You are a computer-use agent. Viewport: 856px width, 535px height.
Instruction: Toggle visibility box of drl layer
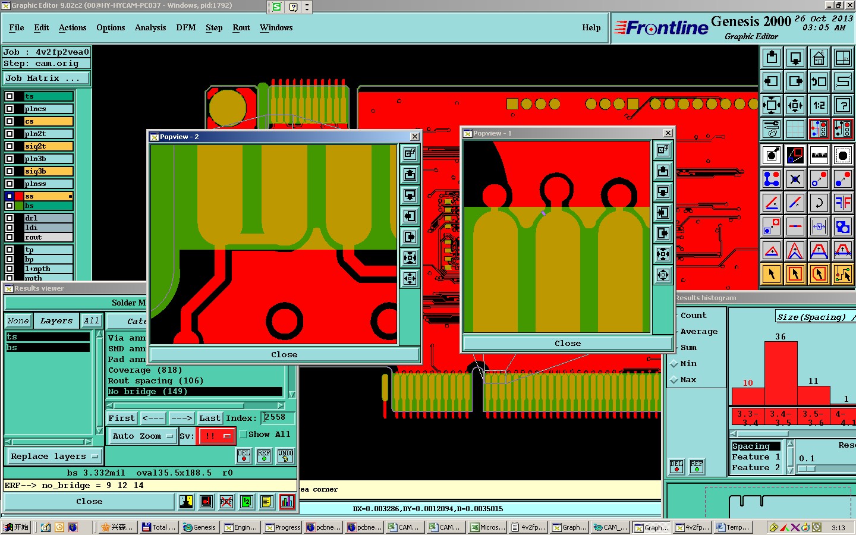(x=10, y=218)
